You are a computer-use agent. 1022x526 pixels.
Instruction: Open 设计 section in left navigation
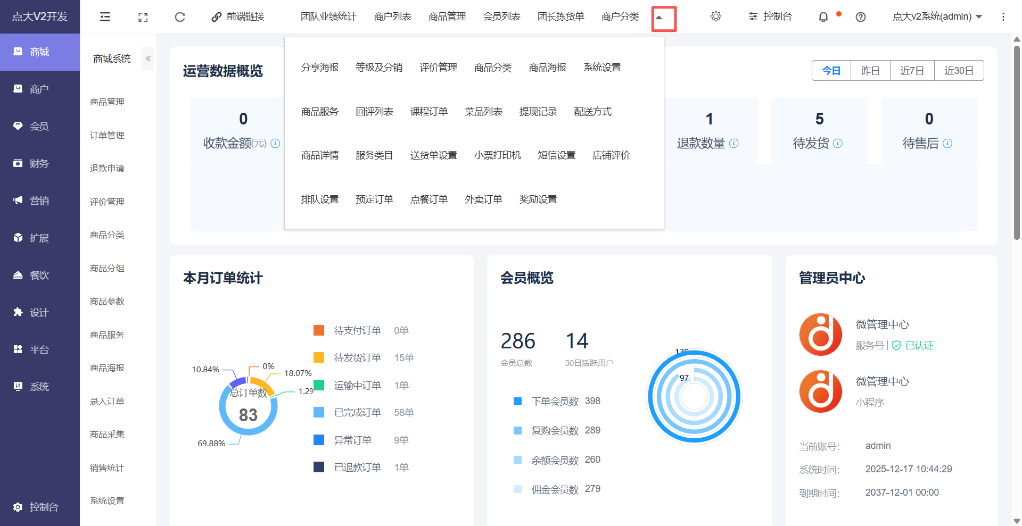40,312
